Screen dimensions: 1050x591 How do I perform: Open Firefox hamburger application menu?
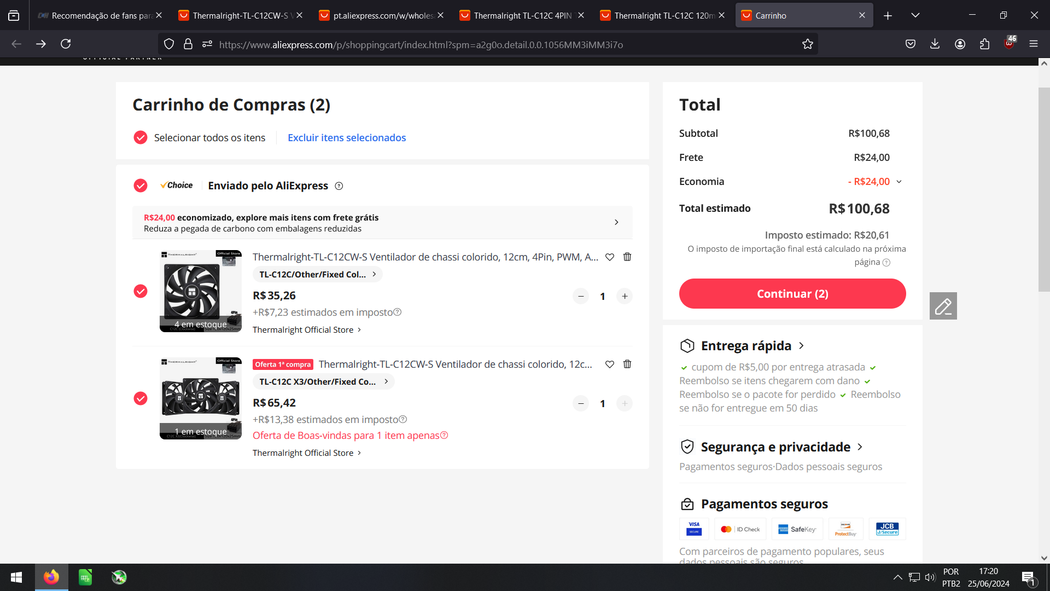click(x=1034, y=44)
